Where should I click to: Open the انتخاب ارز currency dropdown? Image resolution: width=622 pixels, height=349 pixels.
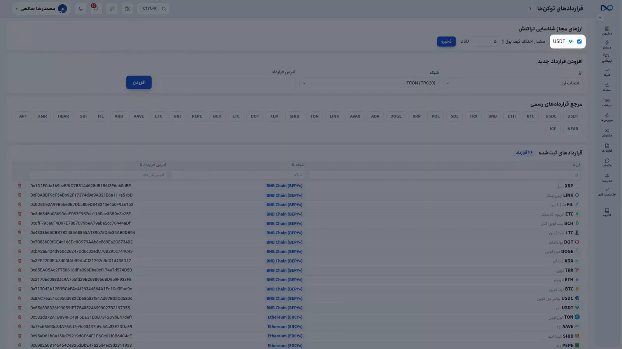tap(513, 83)
